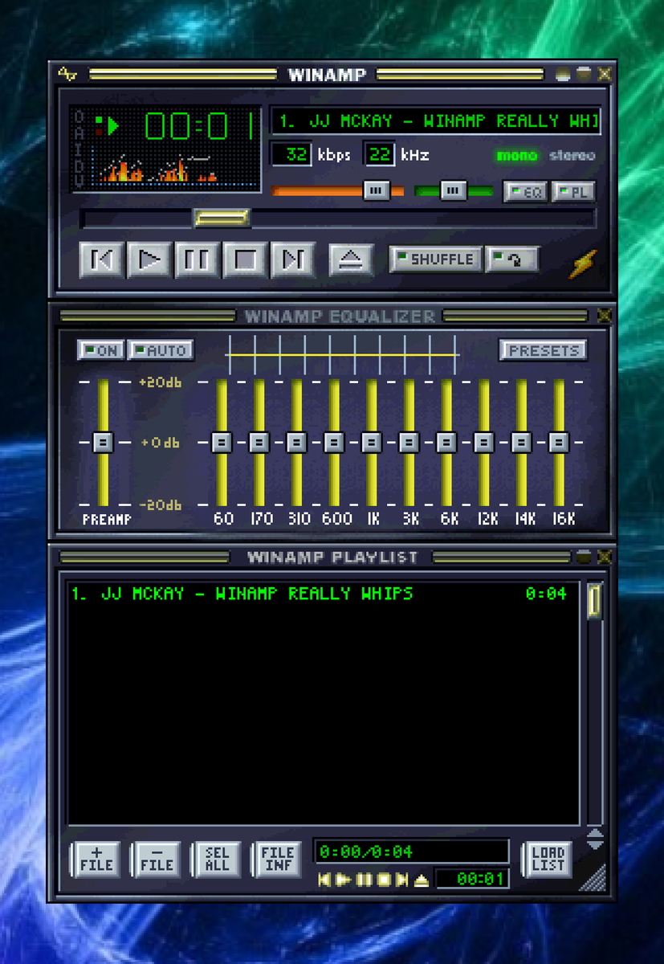Click the 6K equalizer band knob

click(446, 442)
